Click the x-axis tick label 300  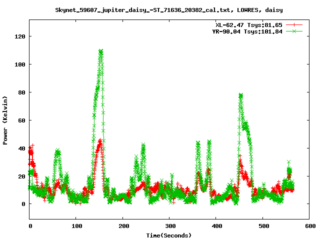[170, 226]
